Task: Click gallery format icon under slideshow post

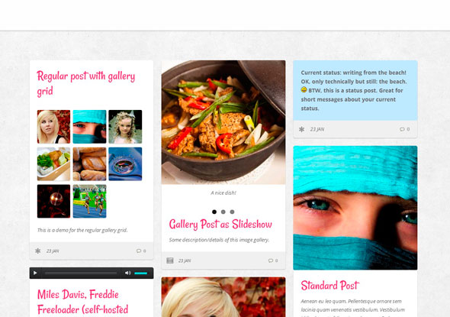Action: click(x=170, y=260)
